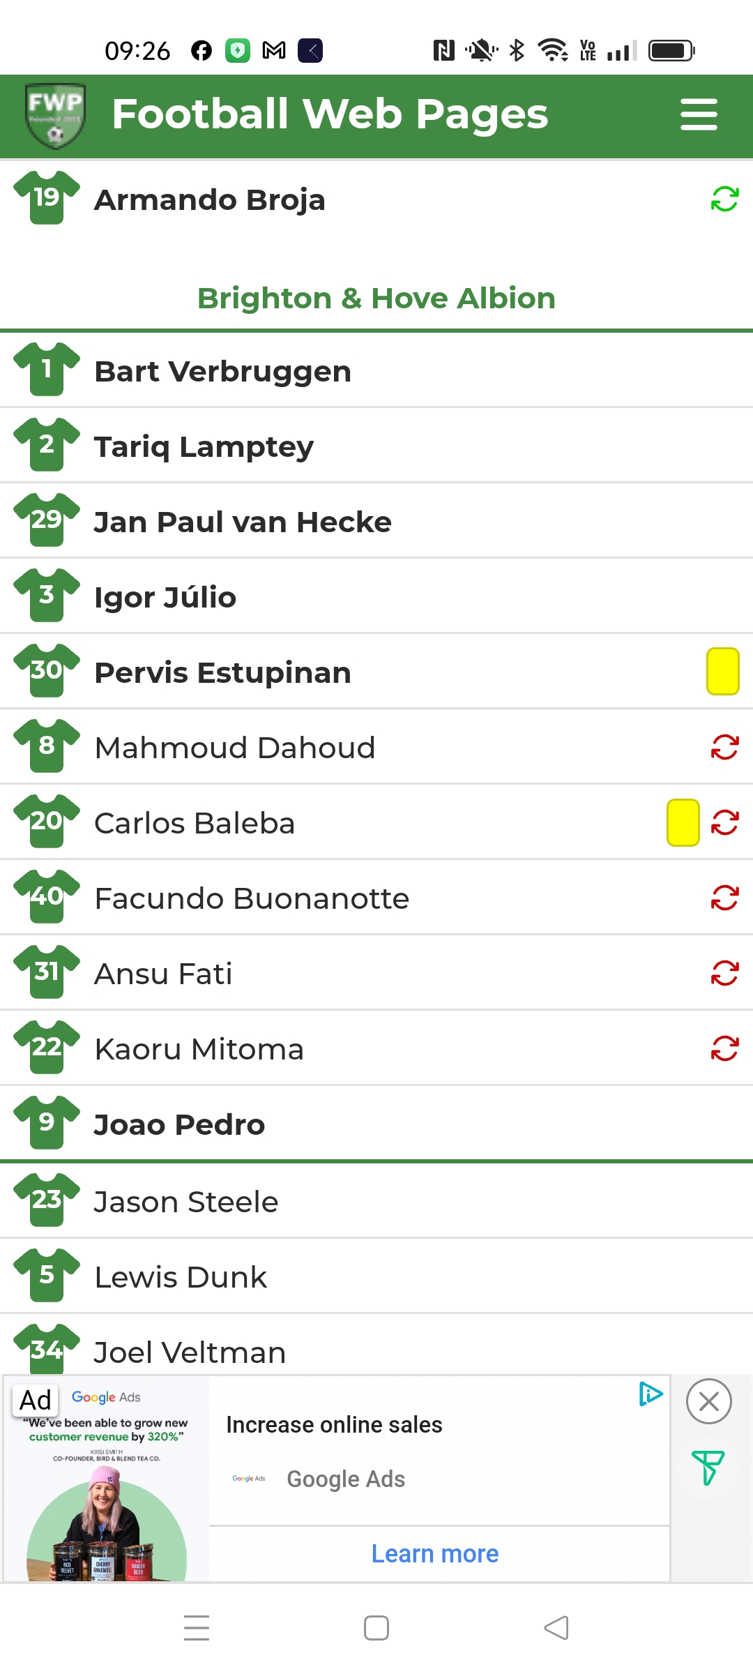The width and height of the screenshot is (753, 1674).
Task: Tap the Android back navigation button
Action: (556, 1628)
